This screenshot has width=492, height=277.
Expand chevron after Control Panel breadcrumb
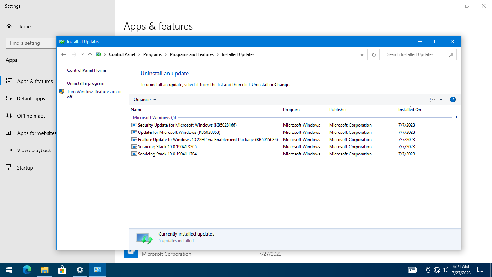(x=139, y=54)
